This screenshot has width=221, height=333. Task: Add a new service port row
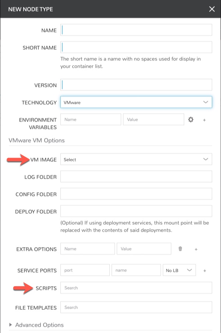click(204, 270)
